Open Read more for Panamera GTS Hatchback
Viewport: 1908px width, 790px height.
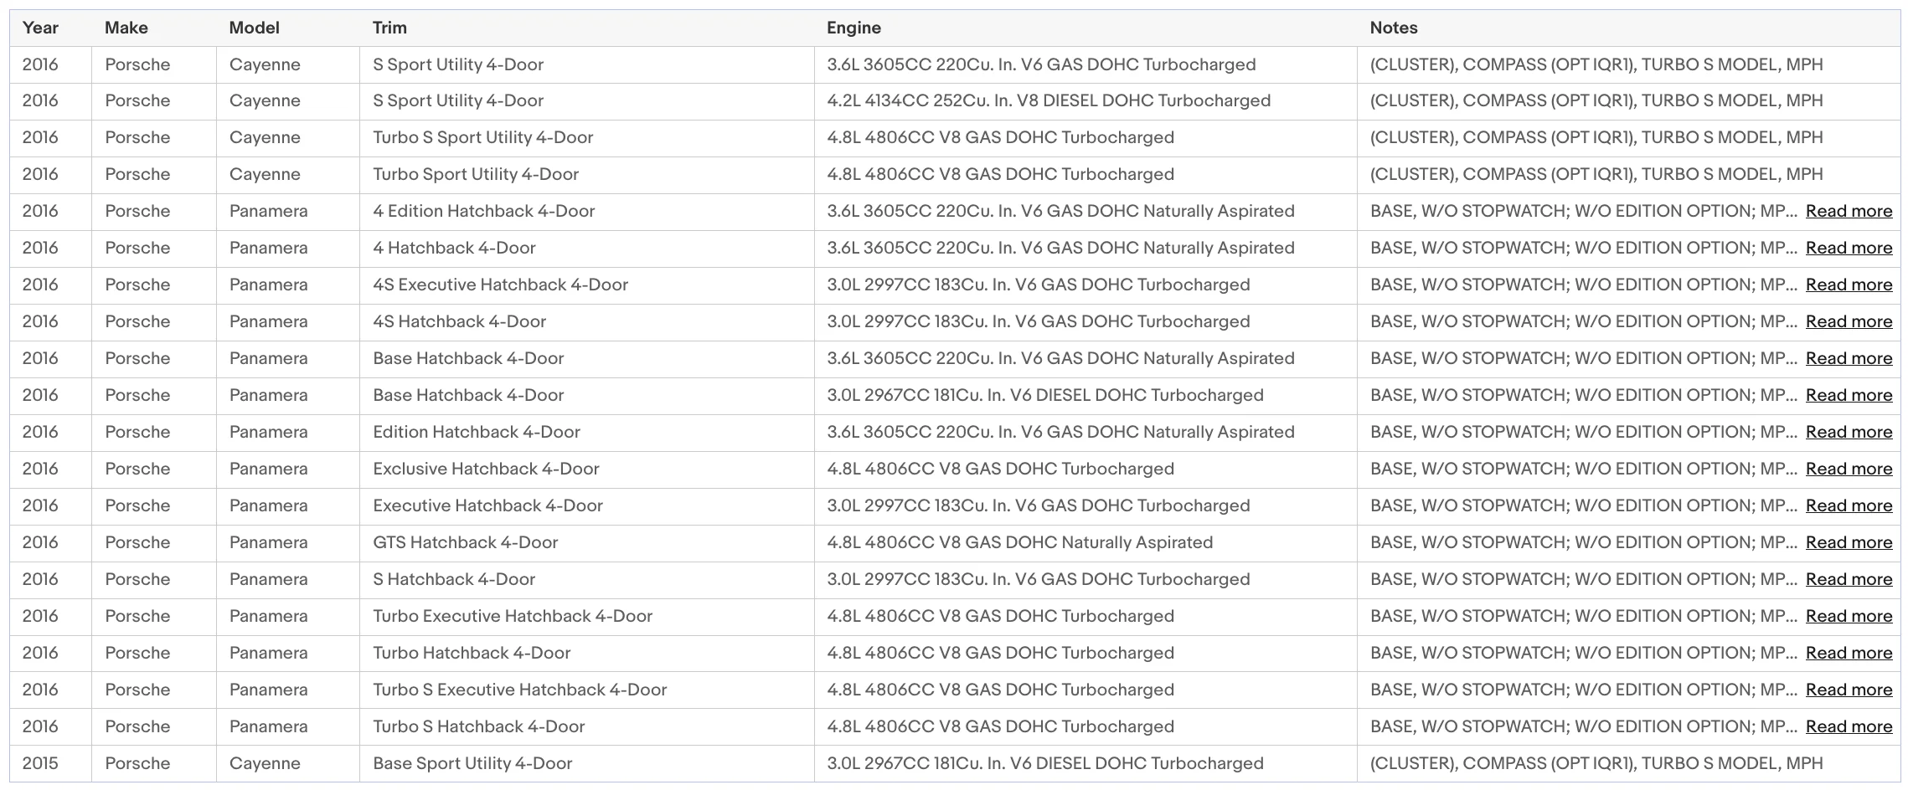(x=1849, y=543)
